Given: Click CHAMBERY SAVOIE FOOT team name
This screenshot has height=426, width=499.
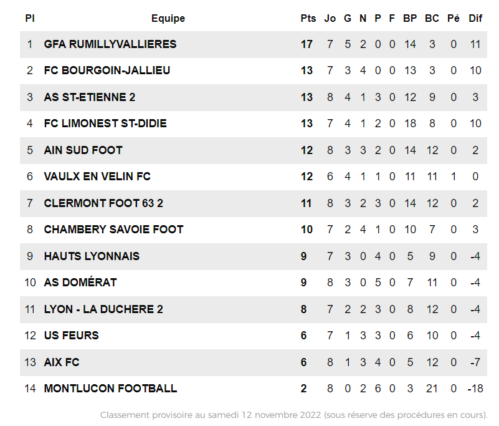Looking at the screenshot, I should 113,230.
